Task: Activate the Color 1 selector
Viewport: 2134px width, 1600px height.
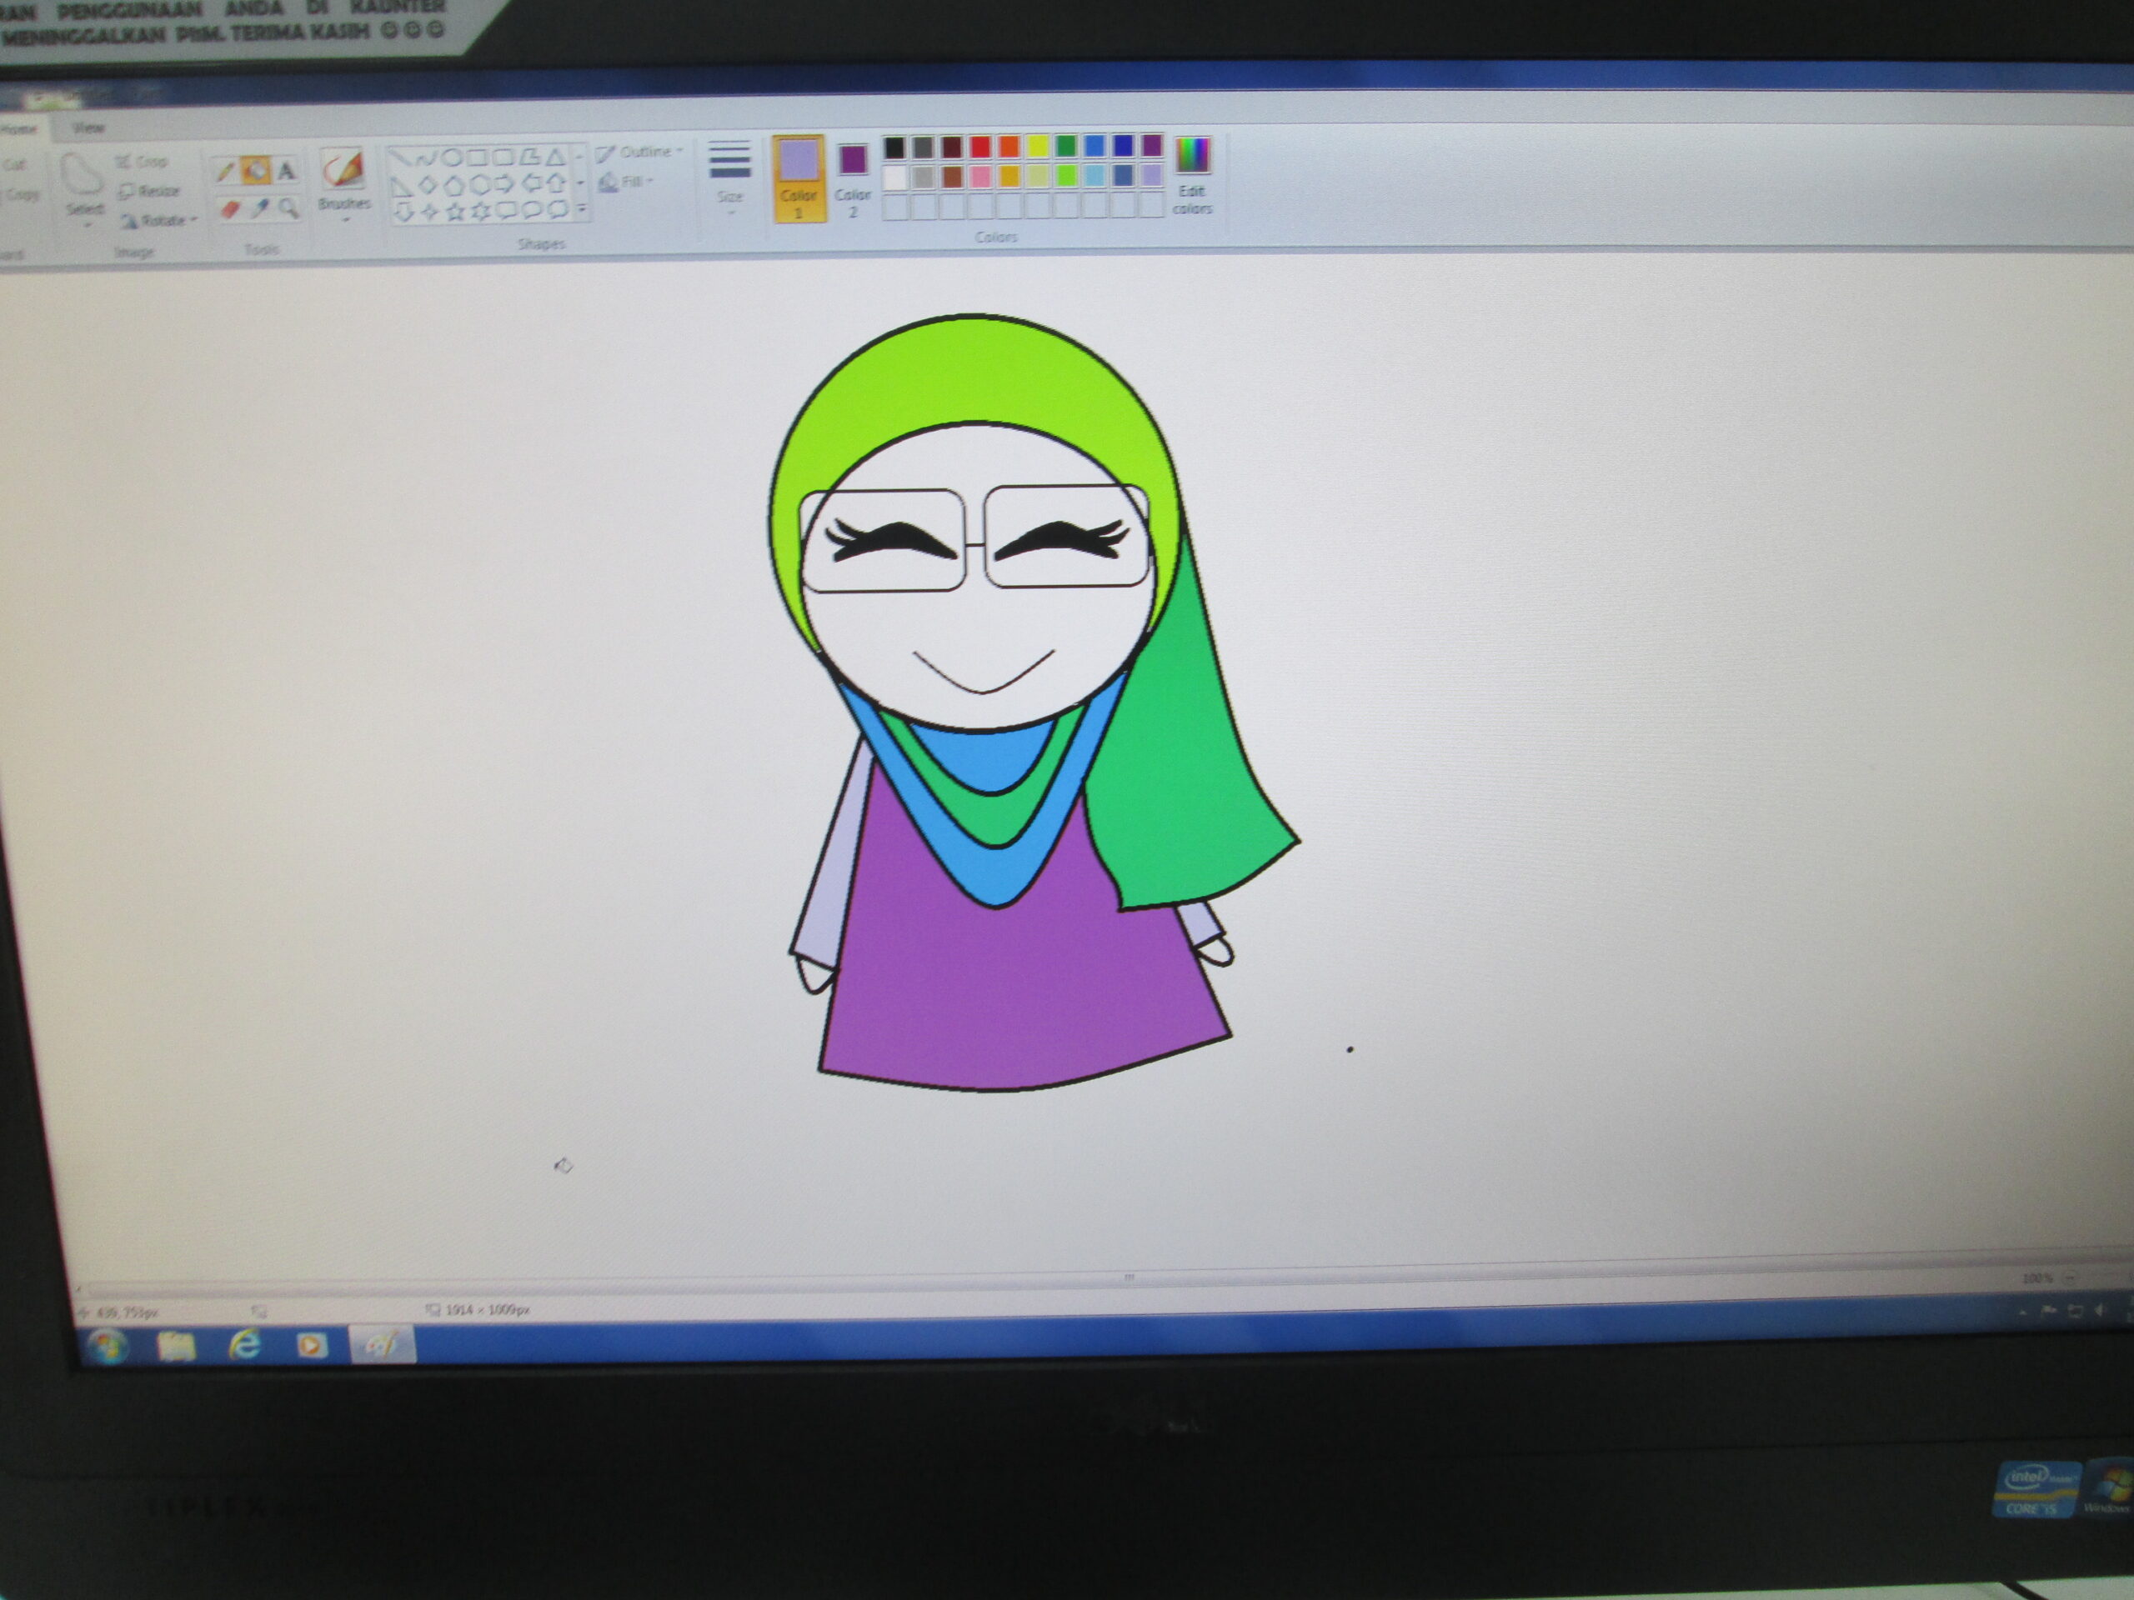Action: pyautogui.click(x=799, y=177)
